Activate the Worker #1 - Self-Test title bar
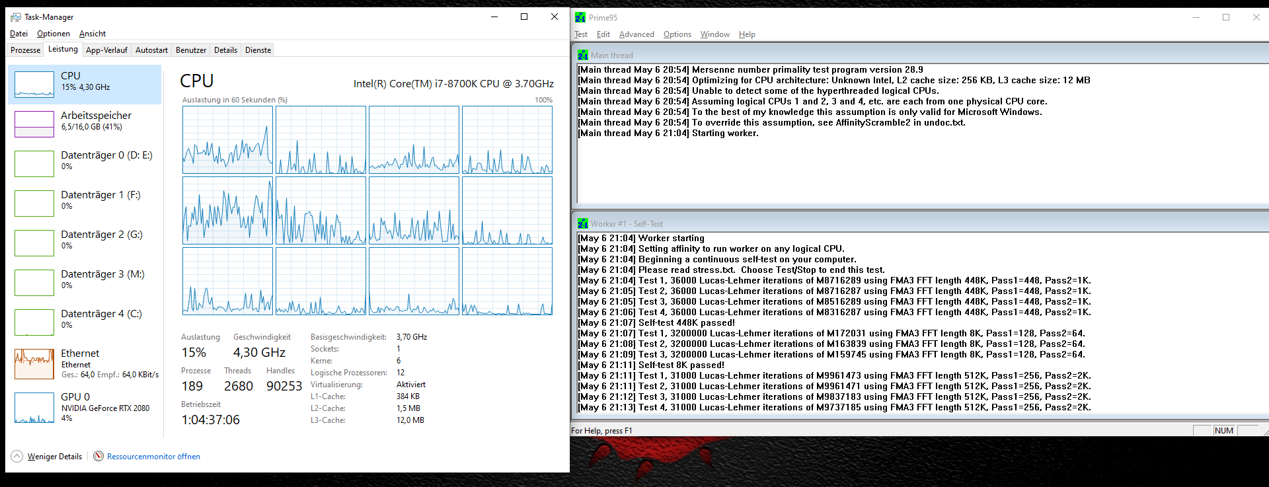The image size is (1269, 487). click(923, 223)
